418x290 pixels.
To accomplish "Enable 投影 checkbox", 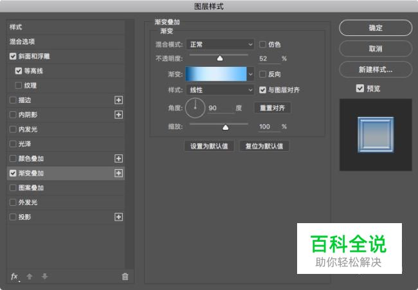I will click(13, 217).
